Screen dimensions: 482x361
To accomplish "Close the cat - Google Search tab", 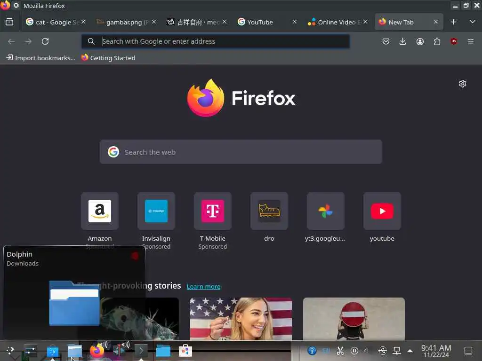I will coord(83,22).
